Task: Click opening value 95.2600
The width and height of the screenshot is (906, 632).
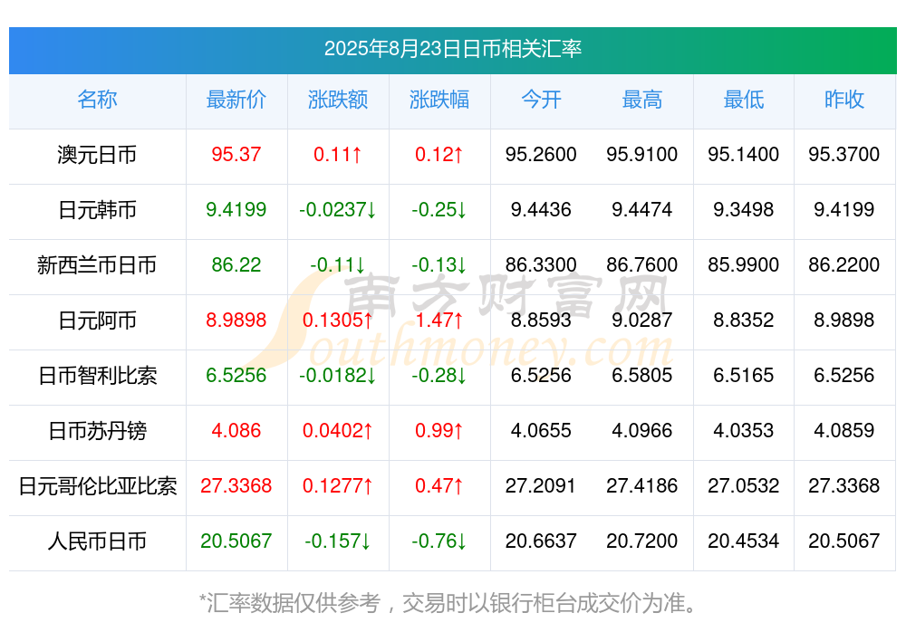Action: click(541, 155)
